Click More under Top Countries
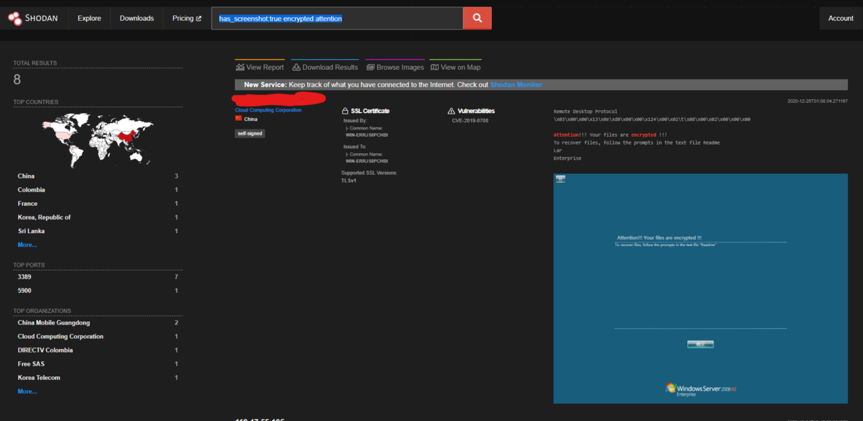This screenshot has height=421, width=863. tap(27, 245)
